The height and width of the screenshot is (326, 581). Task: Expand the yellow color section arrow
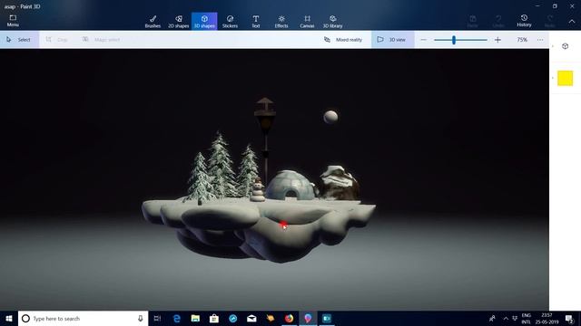click(553, 78)
